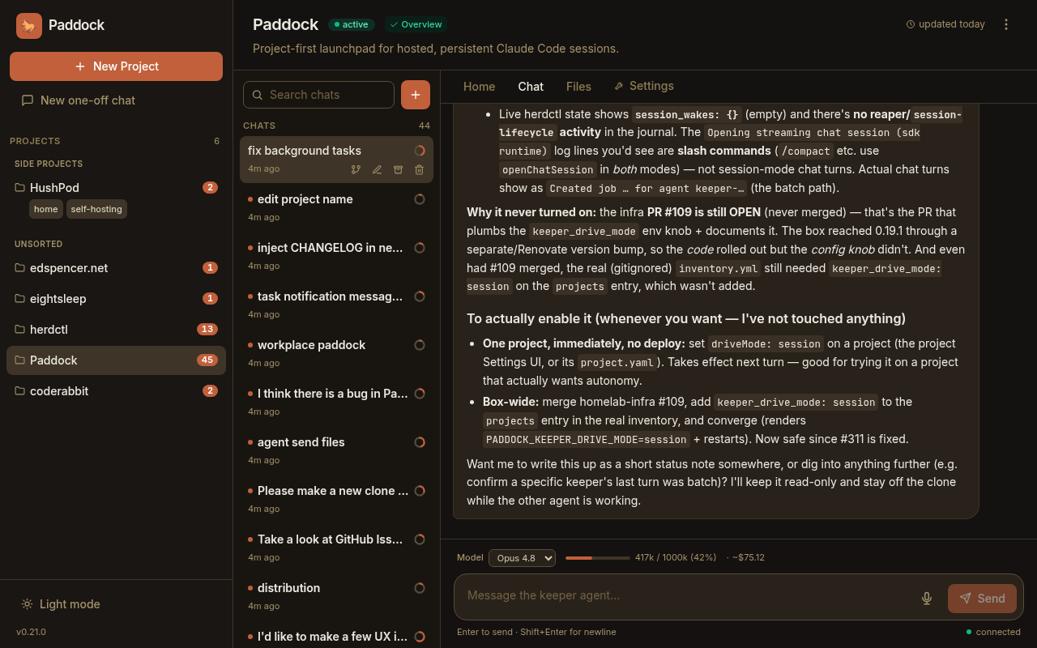Viewport: 1037px width, 648px height.
Task: Click the spinner on 'workplace paddock' chat
Action: tap(420, 345)
